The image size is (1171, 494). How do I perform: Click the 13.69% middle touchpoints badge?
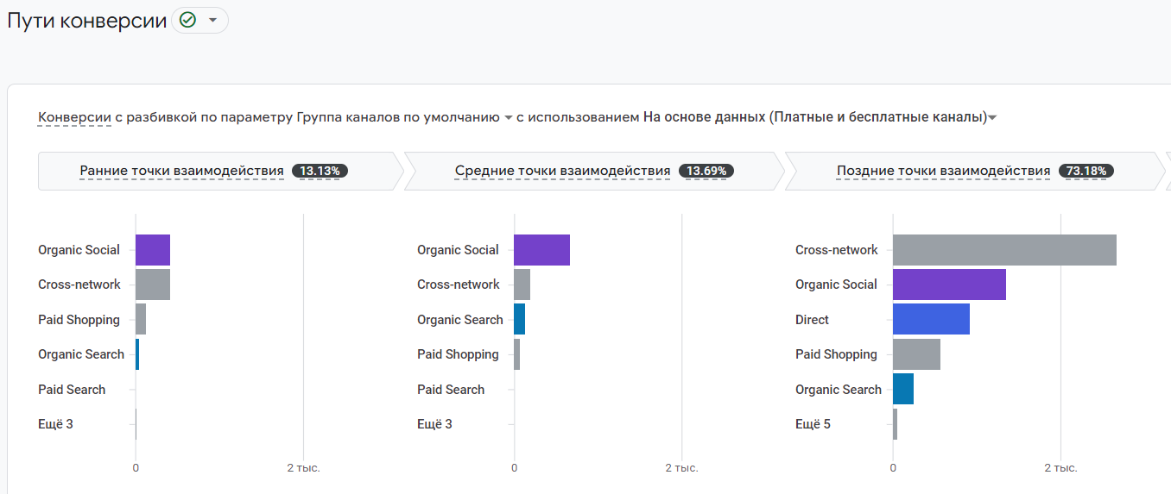point(706,171)
